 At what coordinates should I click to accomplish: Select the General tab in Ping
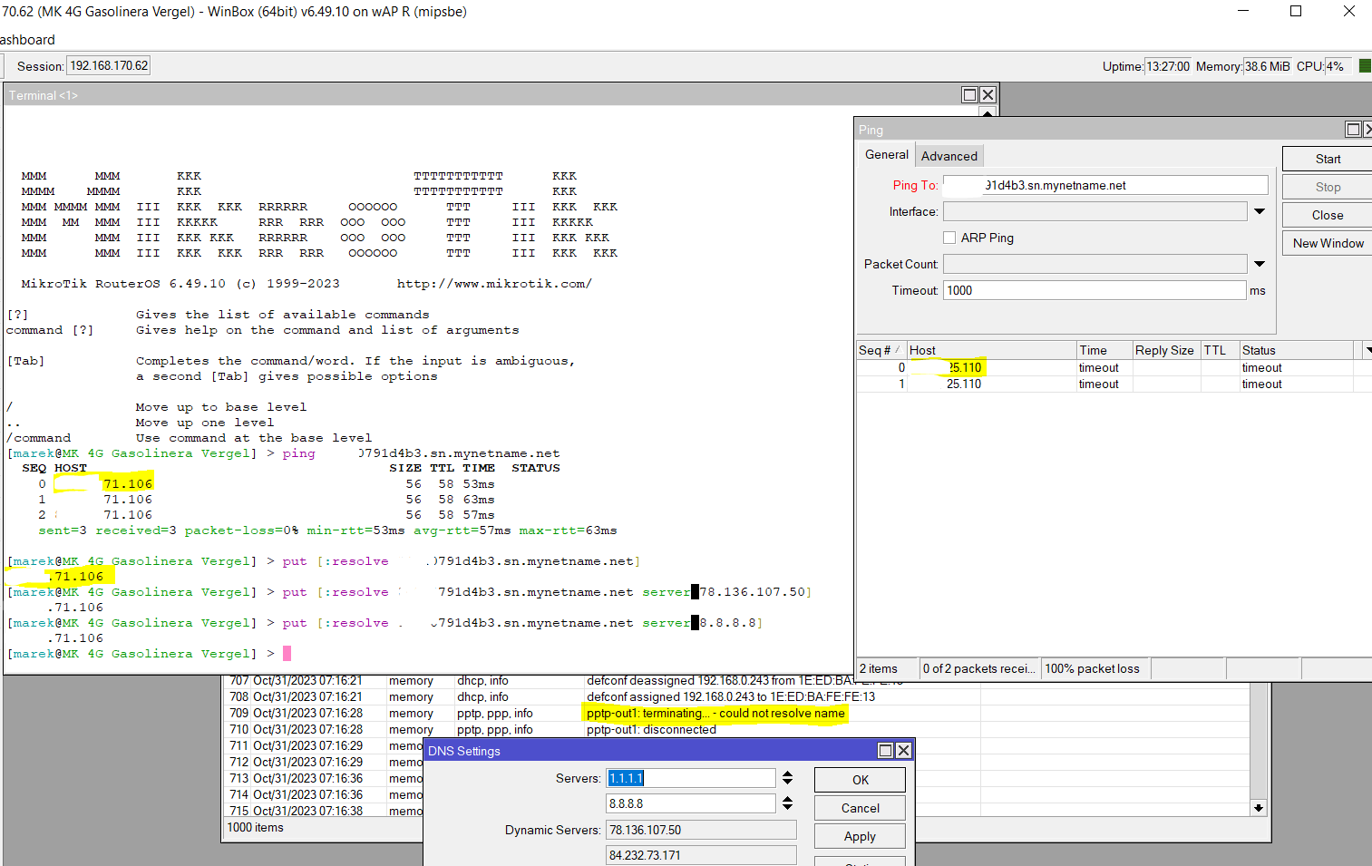[886, 155]
